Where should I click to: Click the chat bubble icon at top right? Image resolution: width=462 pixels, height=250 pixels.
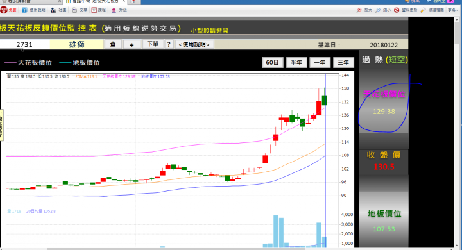tap(429, 1)
